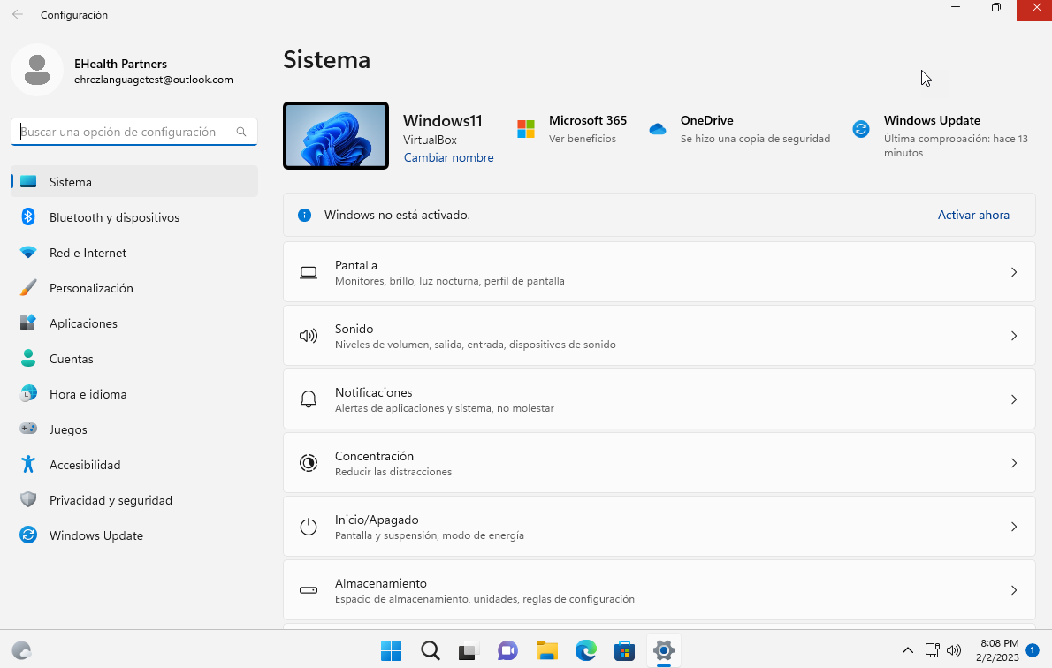Click the back arrow in title bar
Image resolution: width=1052 pixels, height=668 pixels.
tap(18, 14)
